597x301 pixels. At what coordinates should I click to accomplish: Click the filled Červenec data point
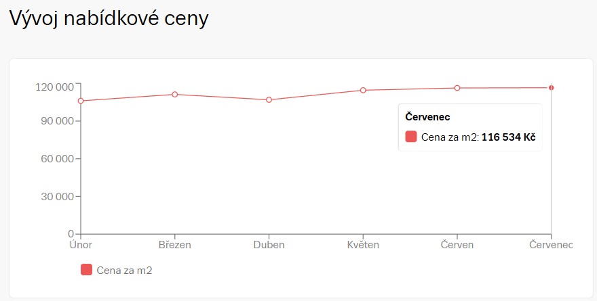552,88
